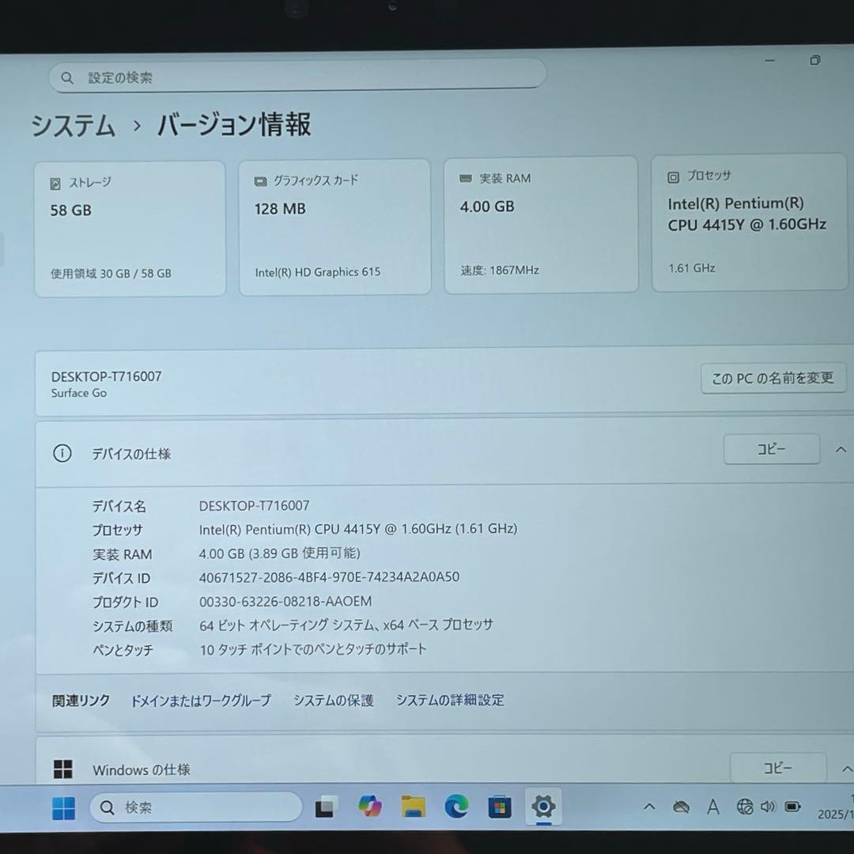Click the settings search field

click(297, 76)
